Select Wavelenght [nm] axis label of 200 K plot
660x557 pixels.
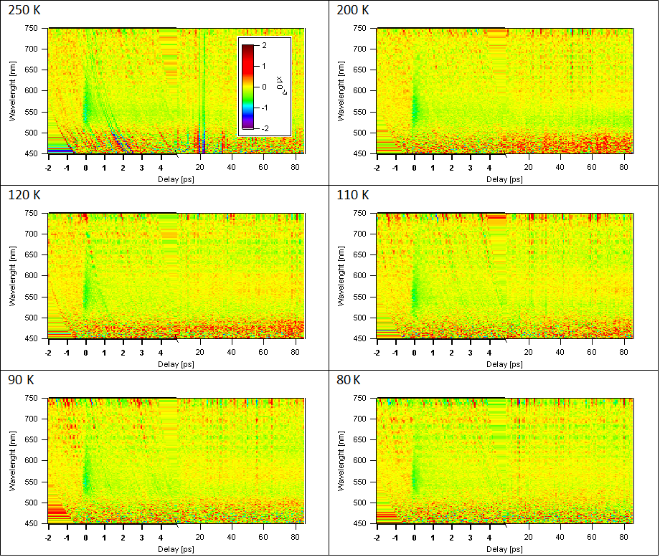click(x=342, y=91)
